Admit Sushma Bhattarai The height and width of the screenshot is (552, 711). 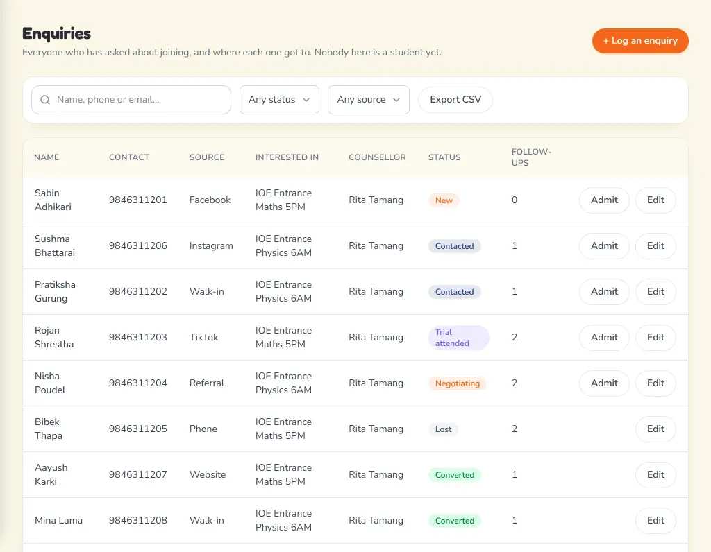click(604, 246)
